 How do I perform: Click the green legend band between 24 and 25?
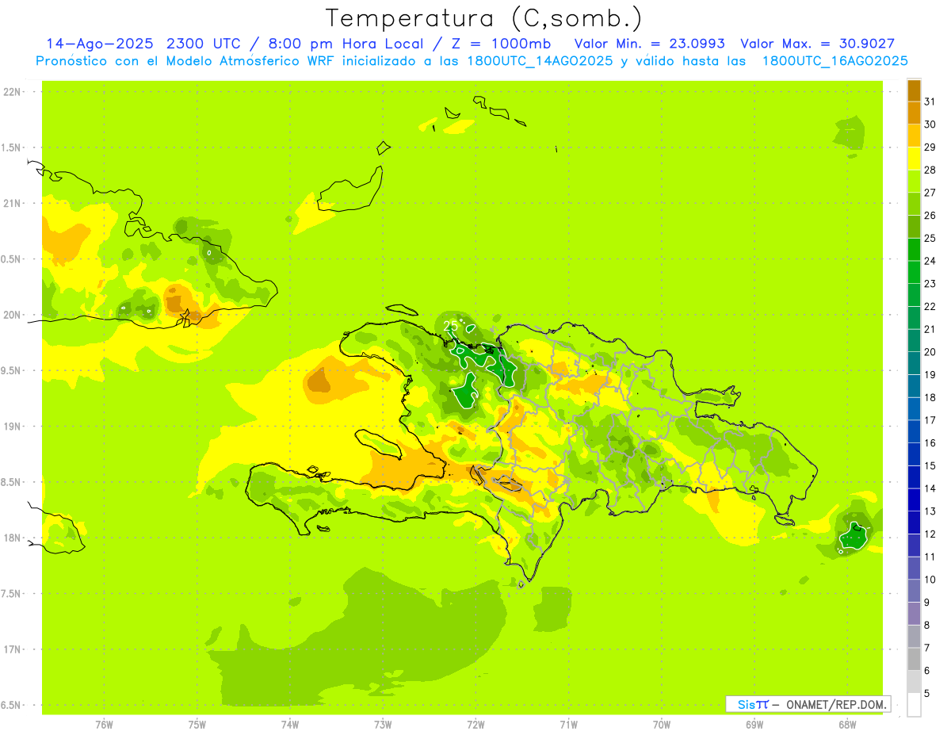tap(914, 250)
